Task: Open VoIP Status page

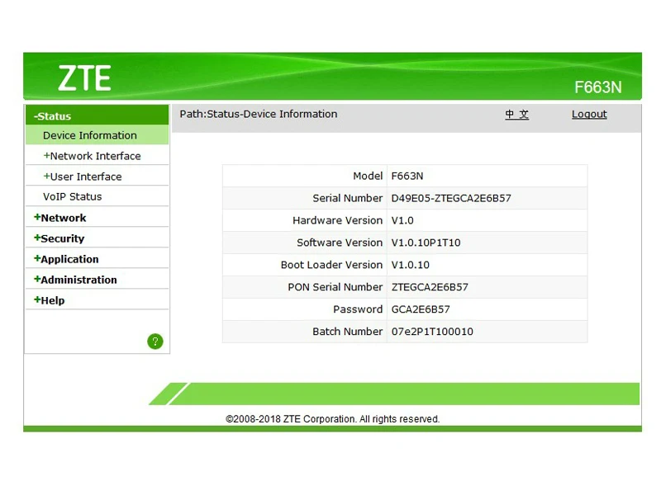Action: 73,196
